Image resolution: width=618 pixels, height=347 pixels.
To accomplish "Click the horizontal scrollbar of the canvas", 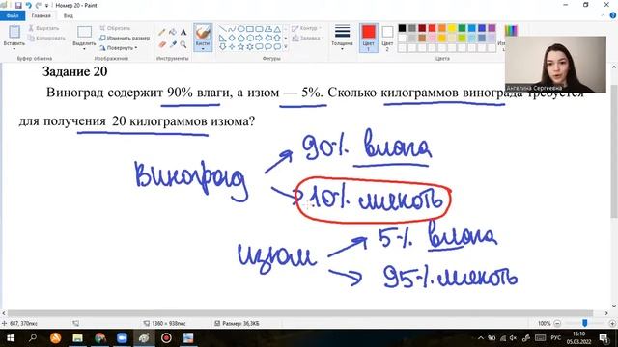I will pos(300,313).
